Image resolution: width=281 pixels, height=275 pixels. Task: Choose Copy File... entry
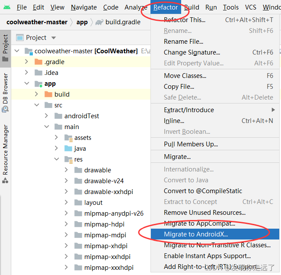pyautogui.click(x=215, y=87)
